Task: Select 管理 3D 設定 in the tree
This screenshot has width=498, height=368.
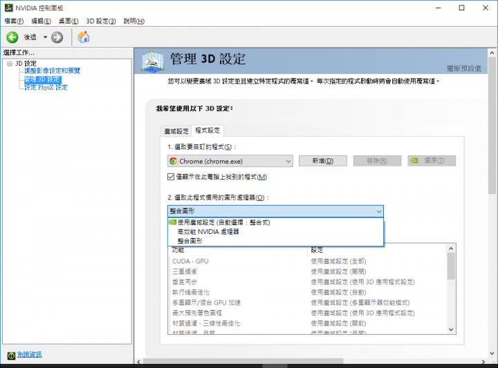Action: pyautogui.click(x=43, y=79)
